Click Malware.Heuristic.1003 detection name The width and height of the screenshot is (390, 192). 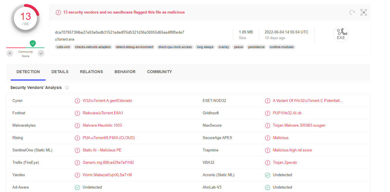point(102,126)
